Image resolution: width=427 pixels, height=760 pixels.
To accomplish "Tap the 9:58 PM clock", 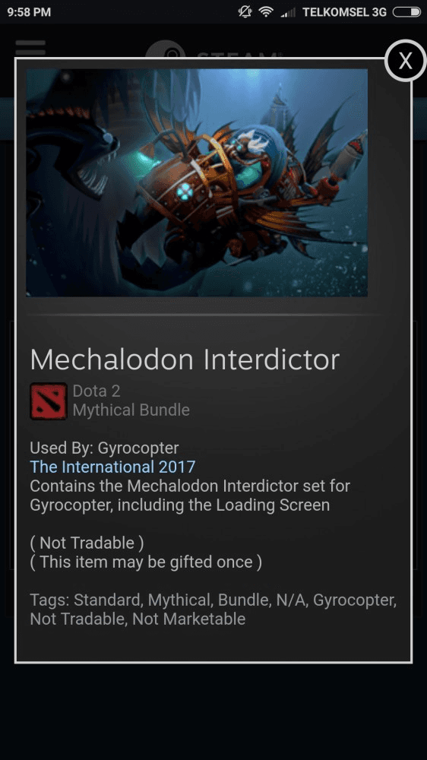I will click(x=29, y=12).
